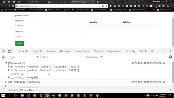Open the SQL bookmark

(67, 10)
